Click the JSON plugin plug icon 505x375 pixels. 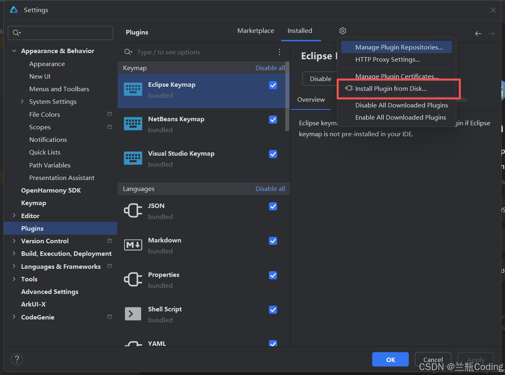coord(133,210)
